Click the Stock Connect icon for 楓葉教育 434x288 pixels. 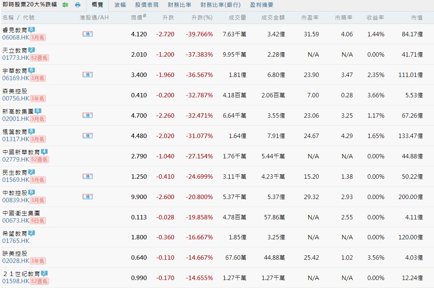point(87,136)
